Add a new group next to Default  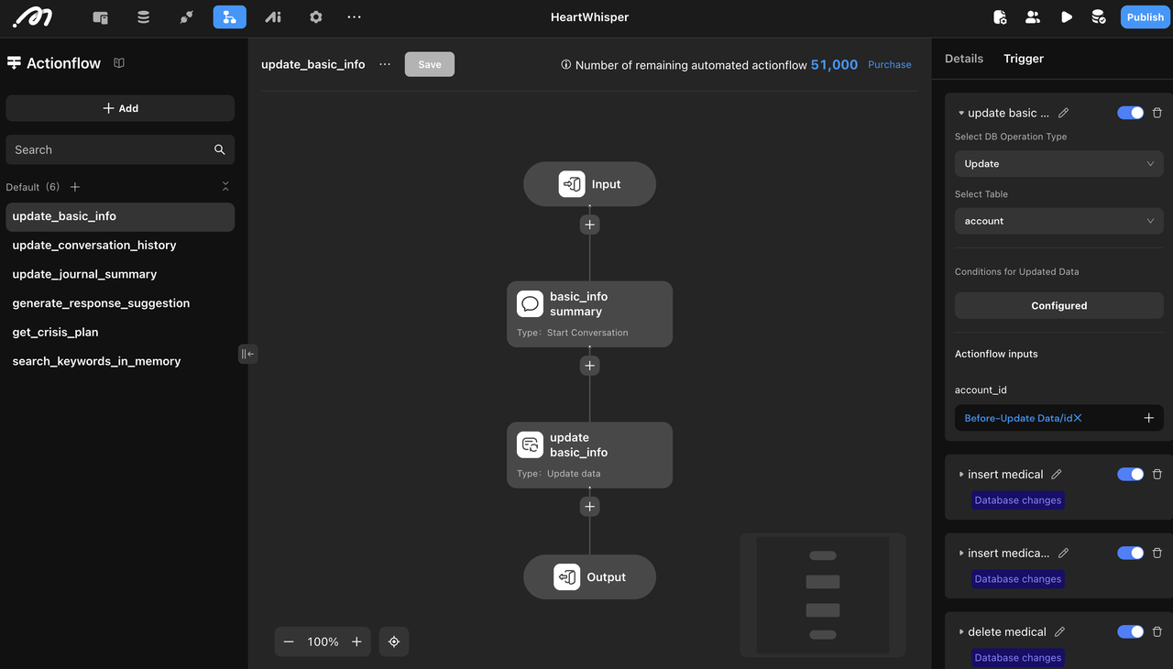(x=75, y=187)
